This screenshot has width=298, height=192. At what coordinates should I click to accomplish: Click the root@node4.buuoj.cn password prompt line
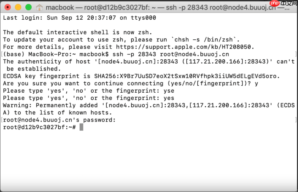(59, 120)
